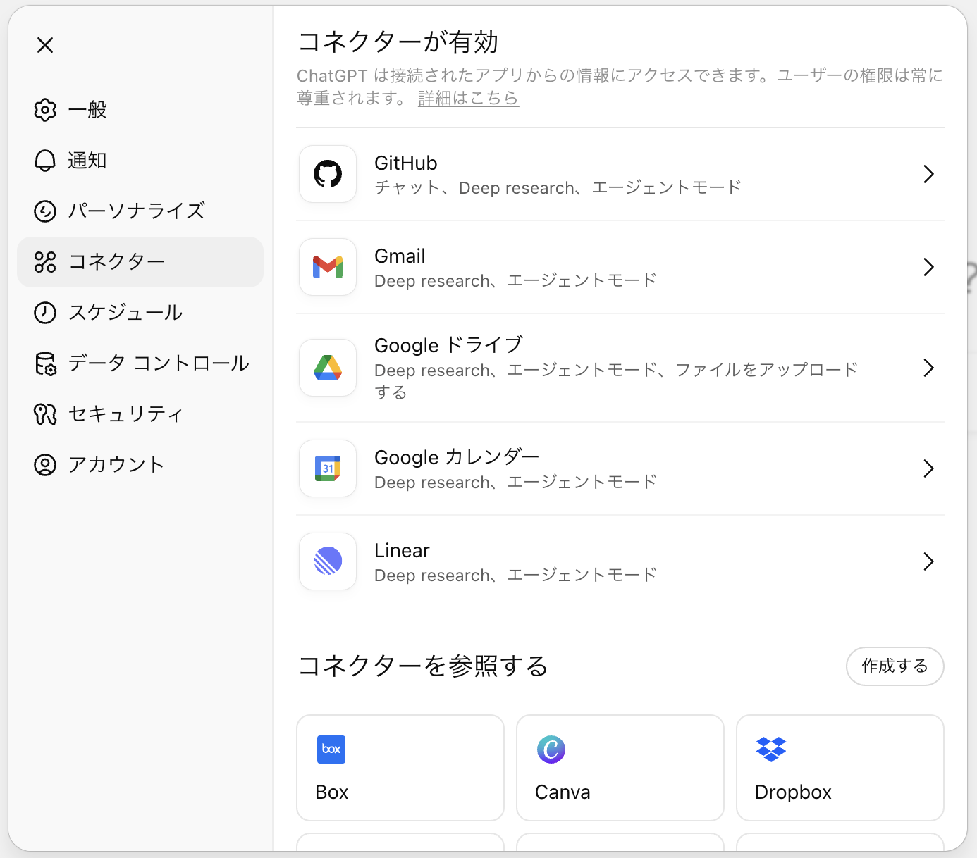Screen dimensions: 977x858
Task: Click the Google ドライブ title text
Action: (x=449, y=345)
